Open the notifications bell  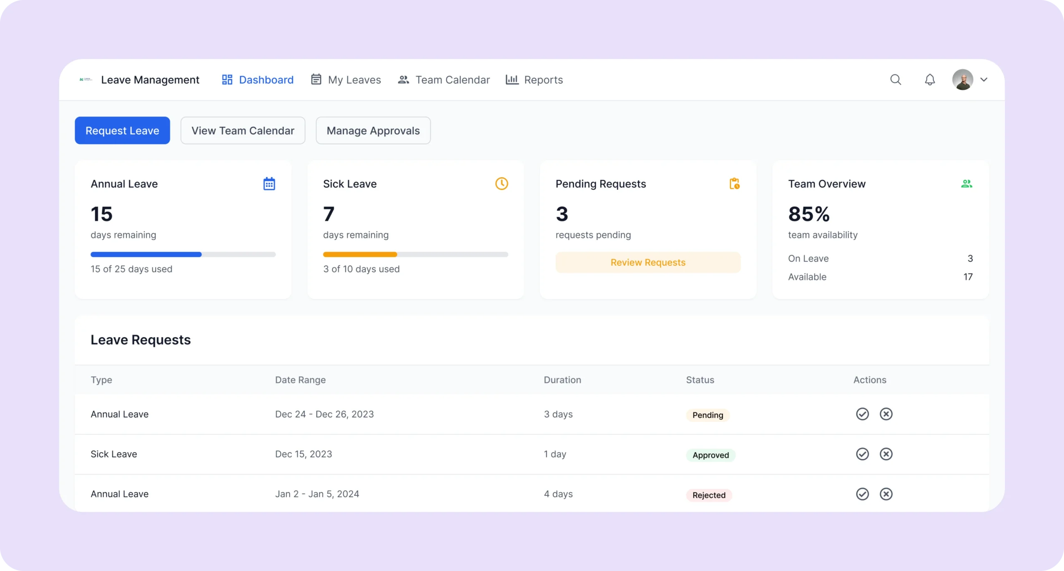930,79
